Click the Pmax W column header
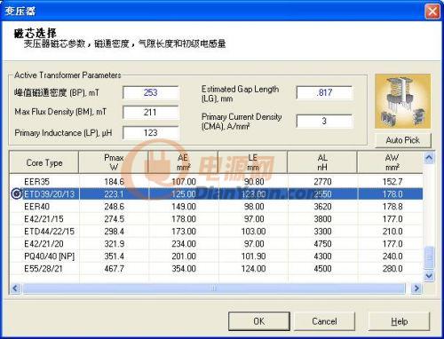Image resolution: width=444 pixels, height=339 pixels. [x=114, y=162]
